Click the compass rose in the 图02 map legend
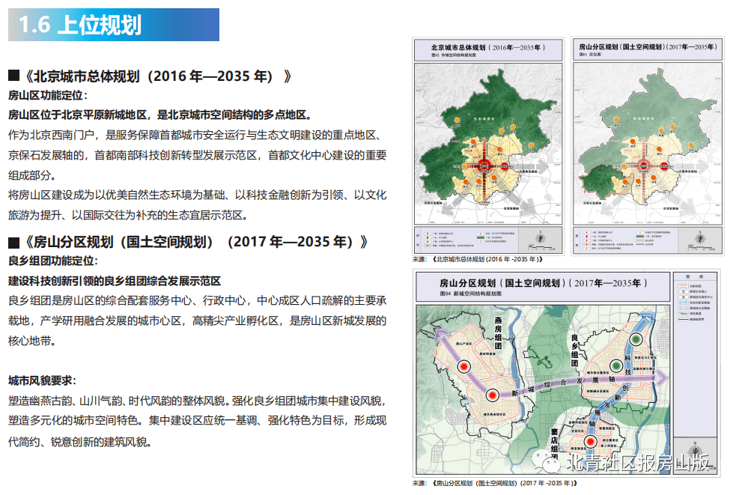Screen dimensions: 733x495 (541, 238)
